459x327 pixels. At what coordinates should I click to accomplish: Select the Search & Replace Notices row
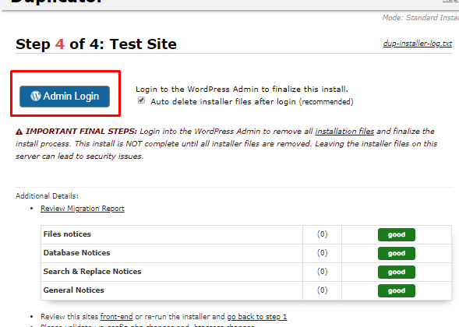coord(246,272)
